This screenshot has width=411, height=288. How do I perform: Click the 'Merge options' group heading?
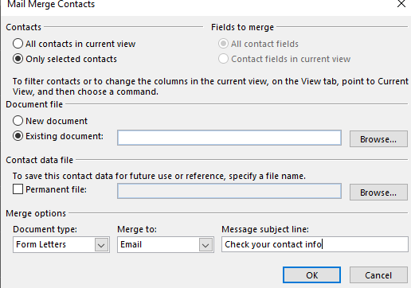pyautogui.click(x=36, y=213)
